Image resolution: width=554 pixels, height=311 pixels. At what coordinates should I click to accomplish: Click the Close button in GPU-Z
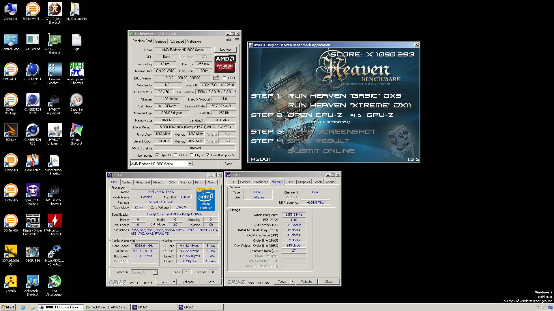point(228,164)
